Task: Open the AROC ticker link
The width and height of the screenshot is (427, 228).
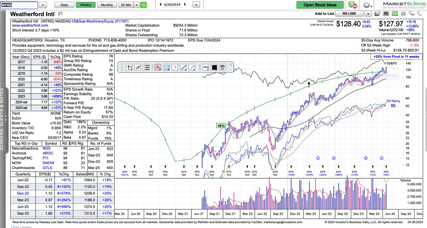Action: point(48,153)
